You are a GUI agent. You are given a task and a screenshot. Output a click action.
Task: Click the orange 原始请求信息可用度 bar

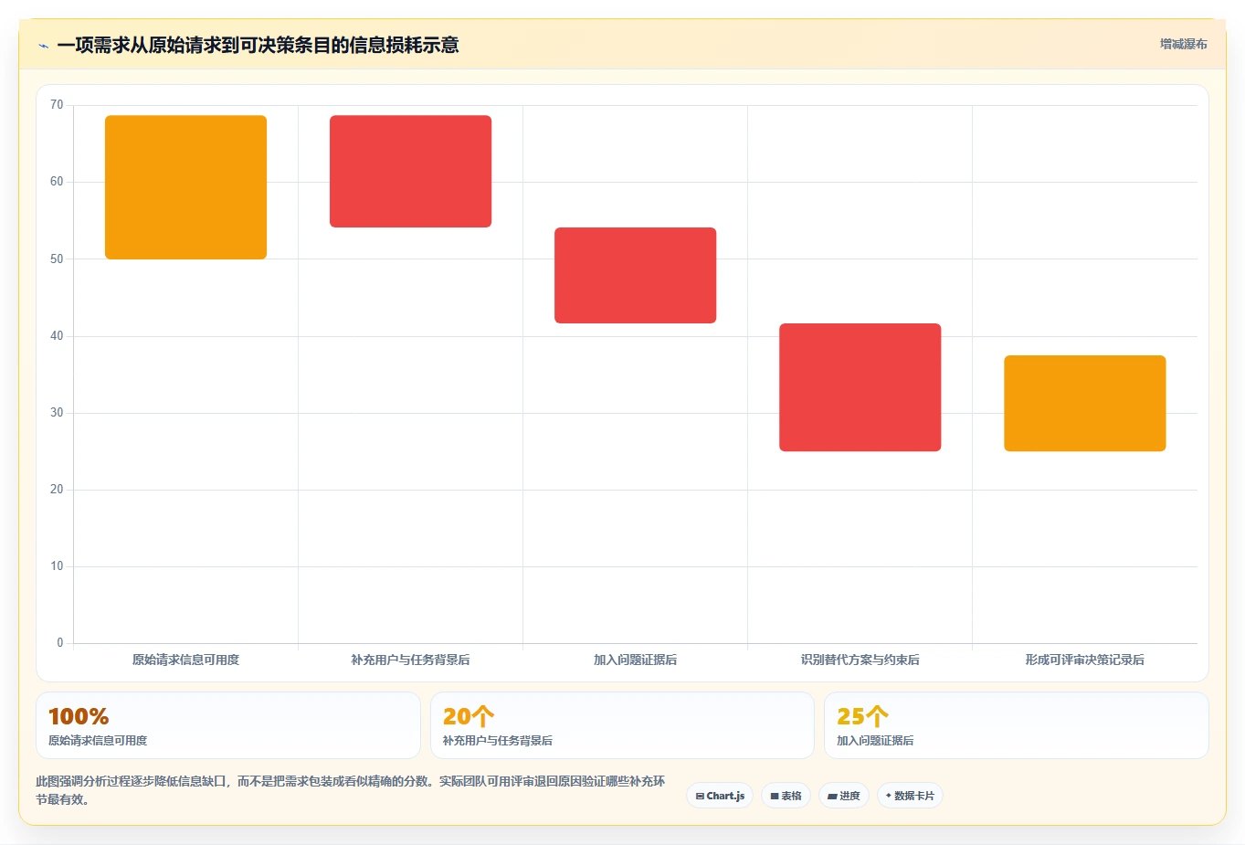coord(185,187)
